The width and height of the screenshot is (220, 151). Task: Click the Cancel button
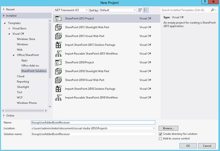pos(207,146)
